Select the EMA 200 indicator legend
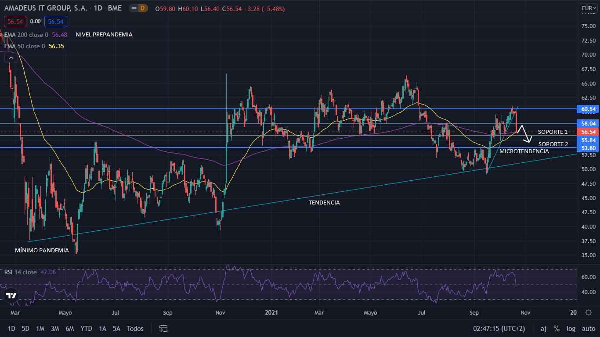This screenshot has height=337, width=600. pos(26,35)
